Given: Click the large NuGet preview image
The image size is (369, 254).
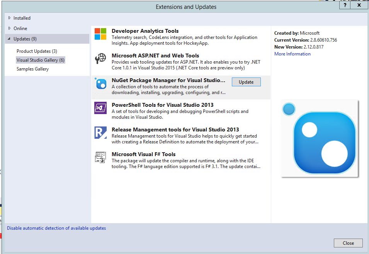Looking at the screenshot, I should point(319,138).
